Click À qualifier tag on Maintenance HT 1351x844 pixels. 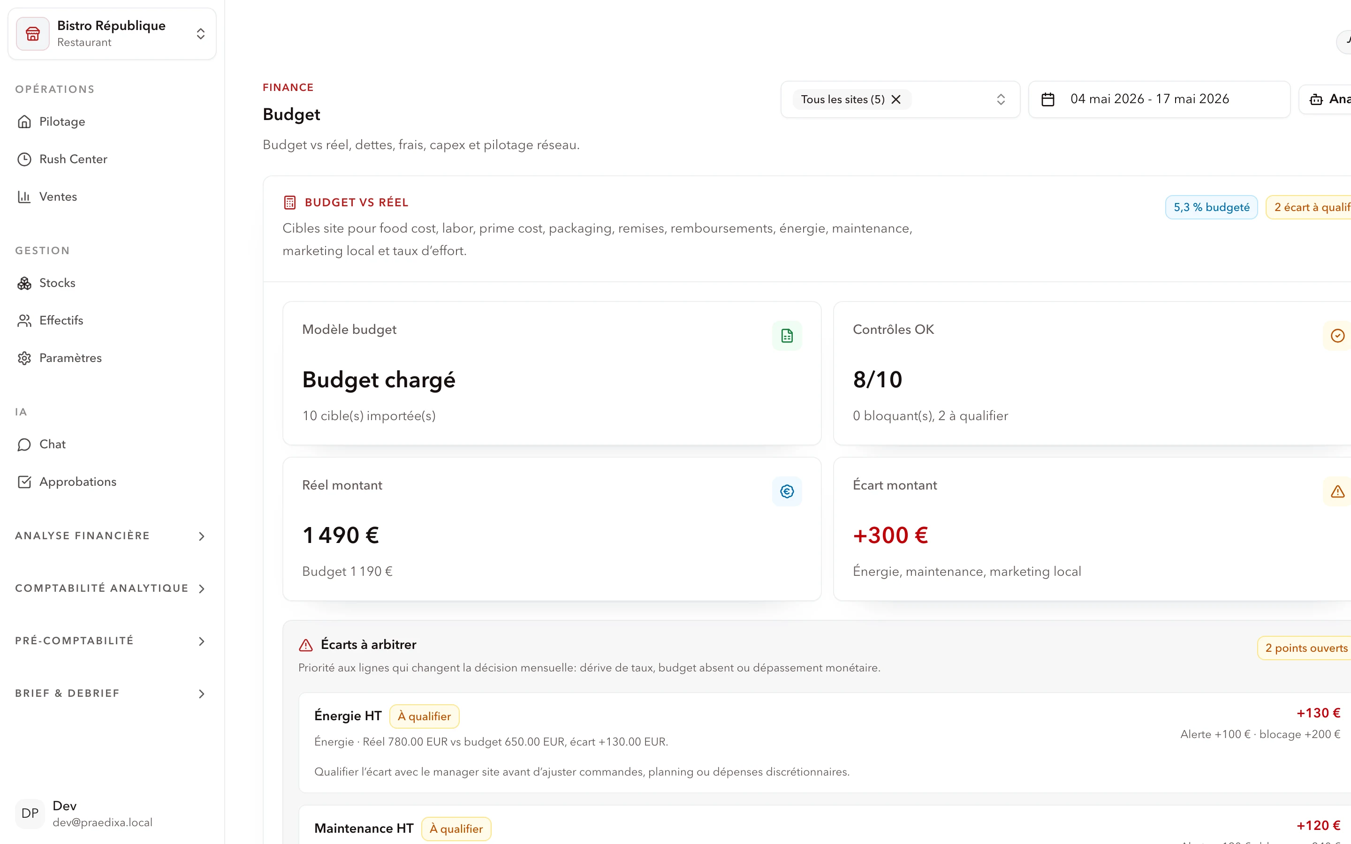(x=456, y=829)
